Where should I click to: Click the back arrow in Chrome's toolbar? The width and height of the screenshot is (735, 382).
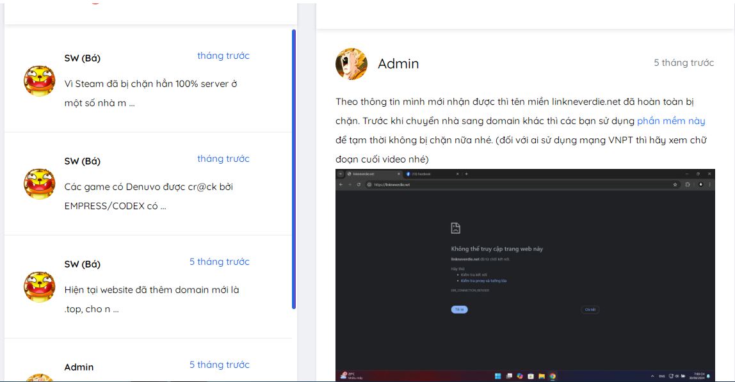tap(342, 183)
